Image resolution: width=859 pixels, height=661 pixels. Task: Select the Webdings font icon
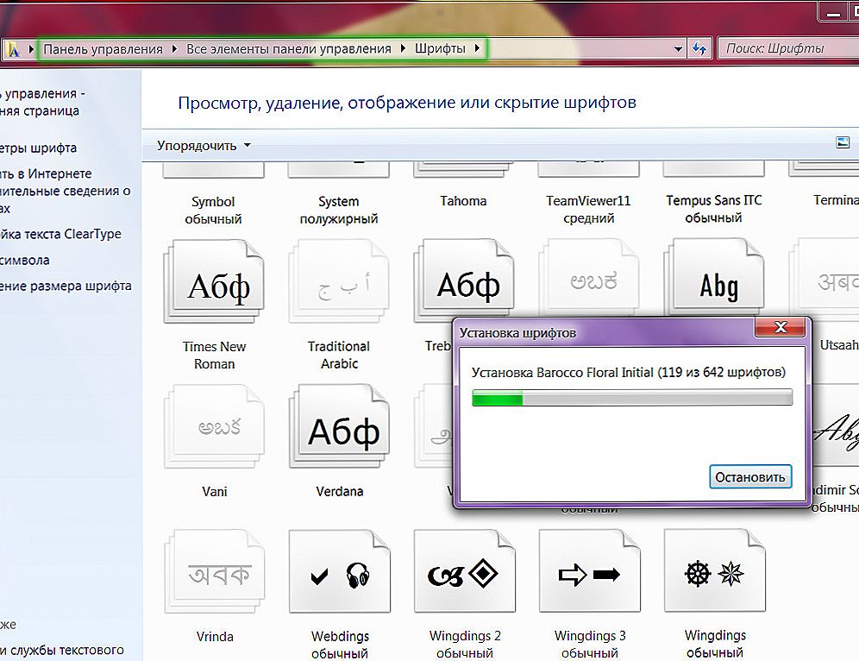pyautogui.click(x=340, y=571)
